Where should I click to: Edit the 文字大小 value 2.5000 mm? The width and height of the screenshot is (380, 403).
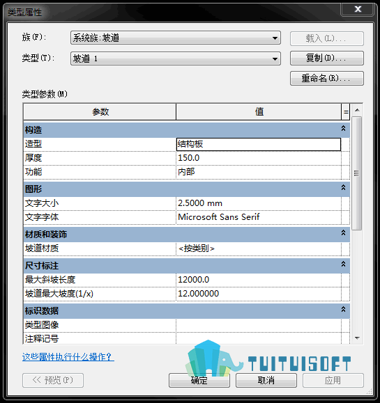point(259,203)
